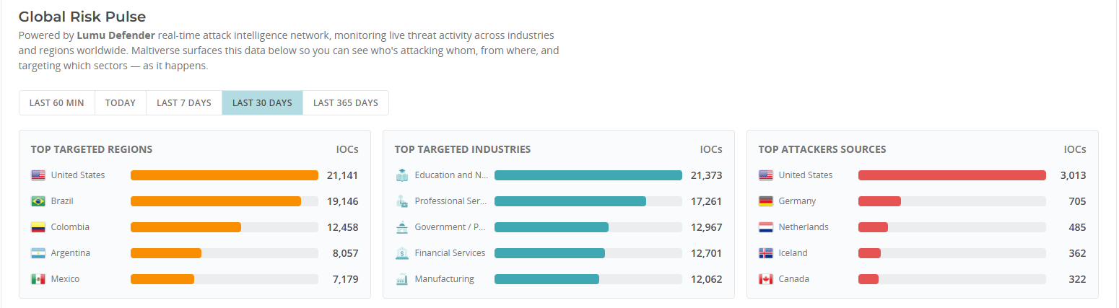Click the Financial Services icon
The height and width of the screenshot is (308, 1119).
click(402, 253)
